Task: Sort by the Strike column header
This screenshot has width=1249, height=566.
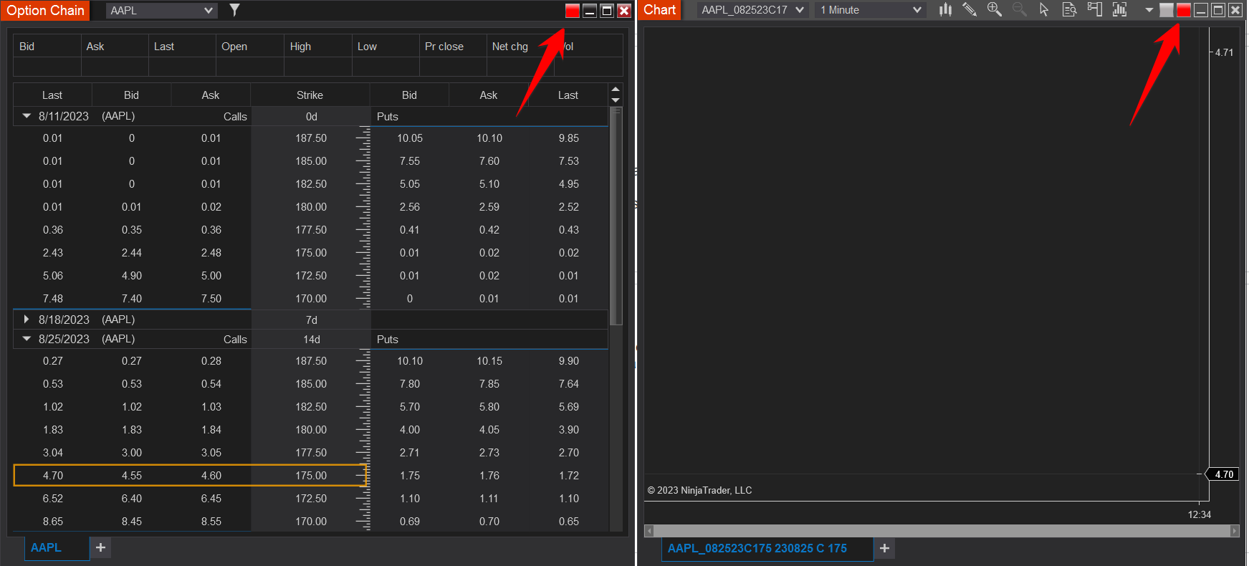Action: tap(310, 95)
